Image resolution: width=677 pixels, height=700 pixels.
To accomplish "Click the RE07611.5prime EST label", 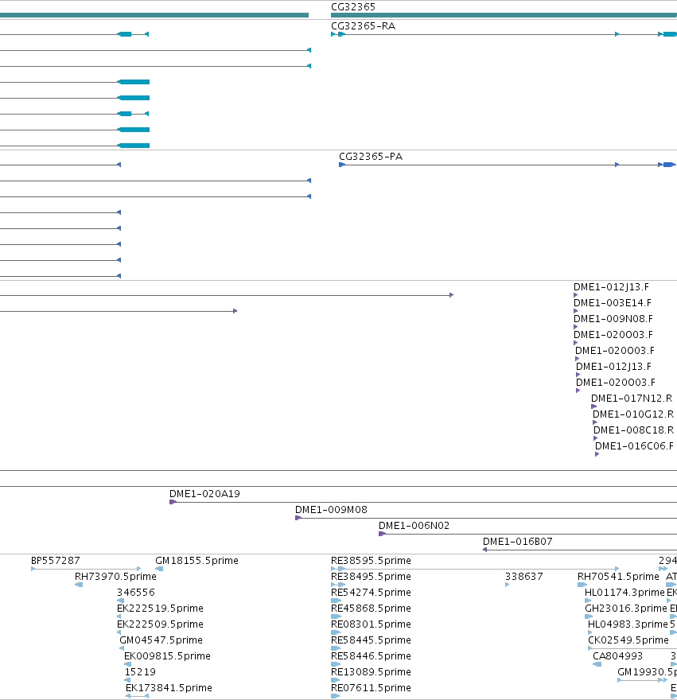I will (x=371, y=688).
